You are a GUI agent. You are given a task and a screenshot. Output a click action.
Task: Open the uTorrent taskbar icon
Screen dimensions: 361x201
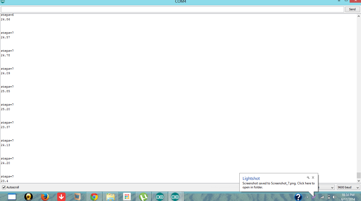click(143, 197)
